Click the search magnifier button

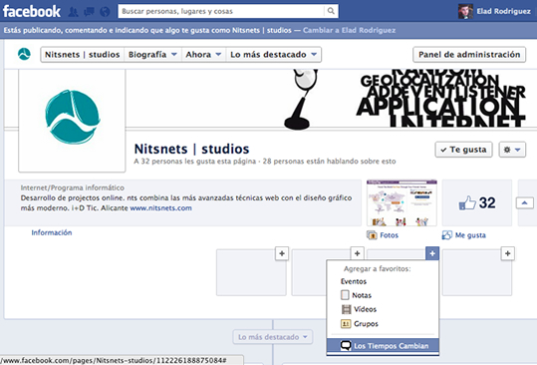click(331, 11)
